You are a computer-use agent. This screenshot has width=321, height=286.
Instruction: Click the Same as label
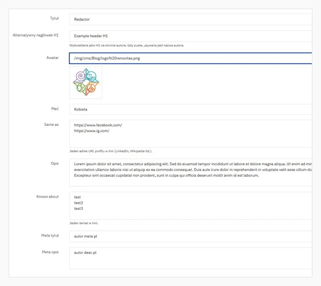[52, 125]
